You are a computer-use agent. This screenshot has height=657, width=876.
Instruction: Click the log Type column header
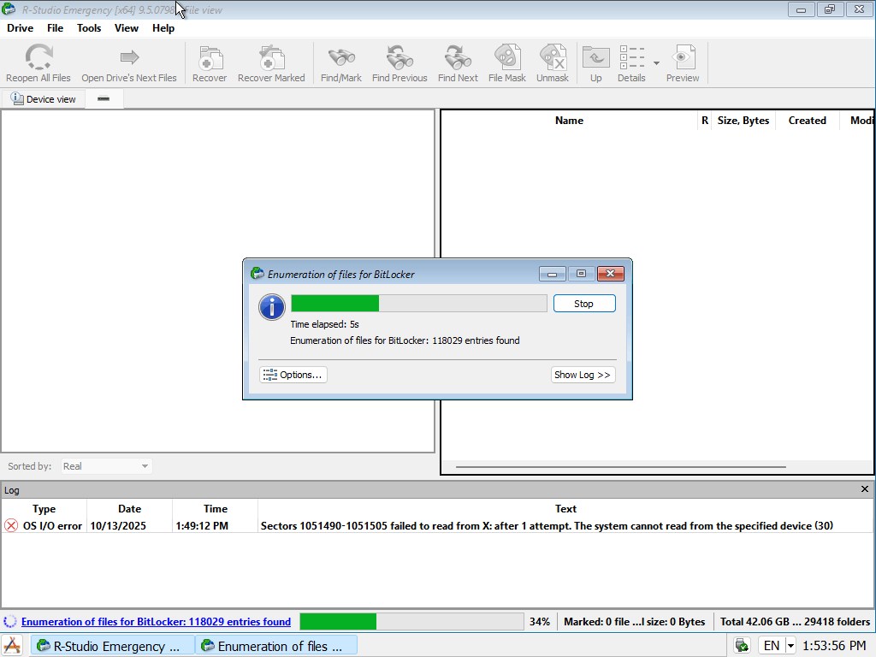point(44,509)
